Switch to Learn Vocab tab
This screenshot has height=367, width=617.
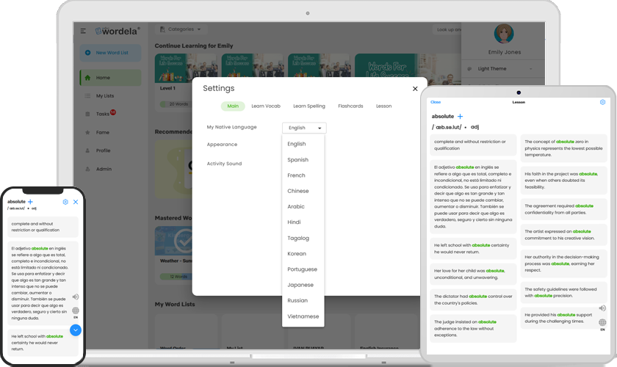266,106
